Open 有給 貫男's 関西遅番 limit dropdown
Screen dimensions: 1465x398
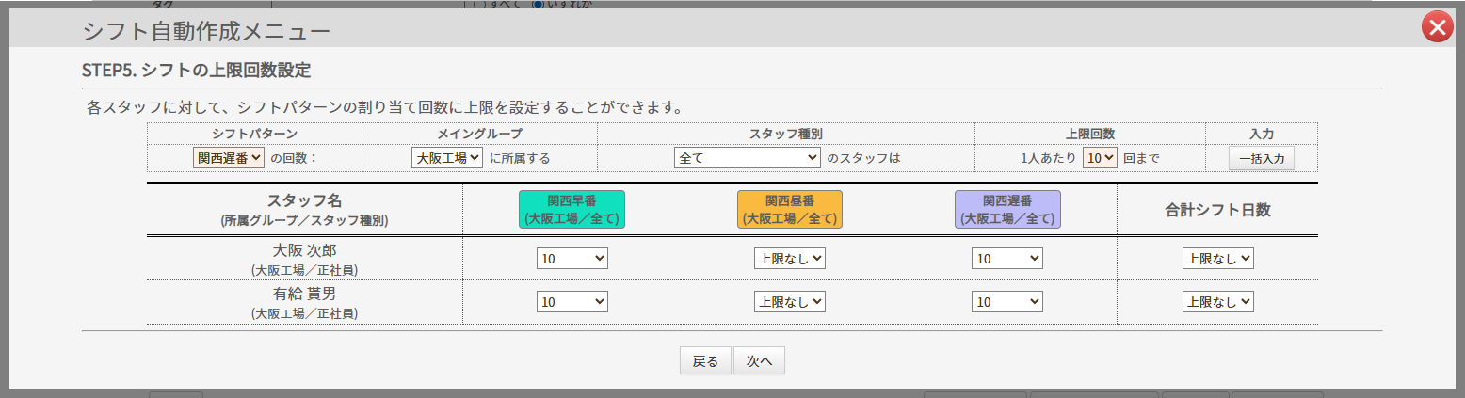point(1006,302)
